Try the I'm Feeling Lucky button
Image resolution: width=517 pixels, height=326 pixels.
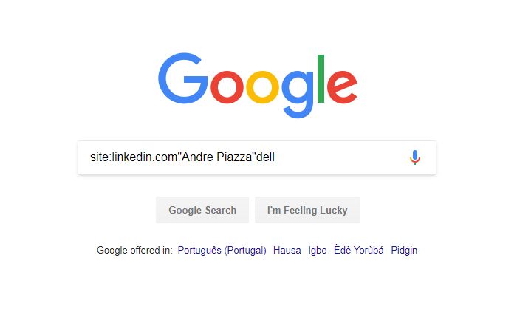[x=307, y=210]
